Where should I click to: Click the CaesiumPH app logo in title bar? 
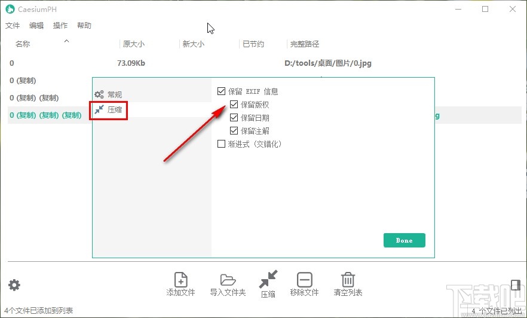[10, 9]
